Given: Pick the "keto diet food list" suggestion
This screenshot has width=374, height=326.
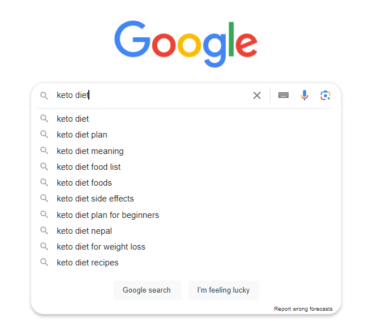Looking at the screenshot, I should (88, 167).
